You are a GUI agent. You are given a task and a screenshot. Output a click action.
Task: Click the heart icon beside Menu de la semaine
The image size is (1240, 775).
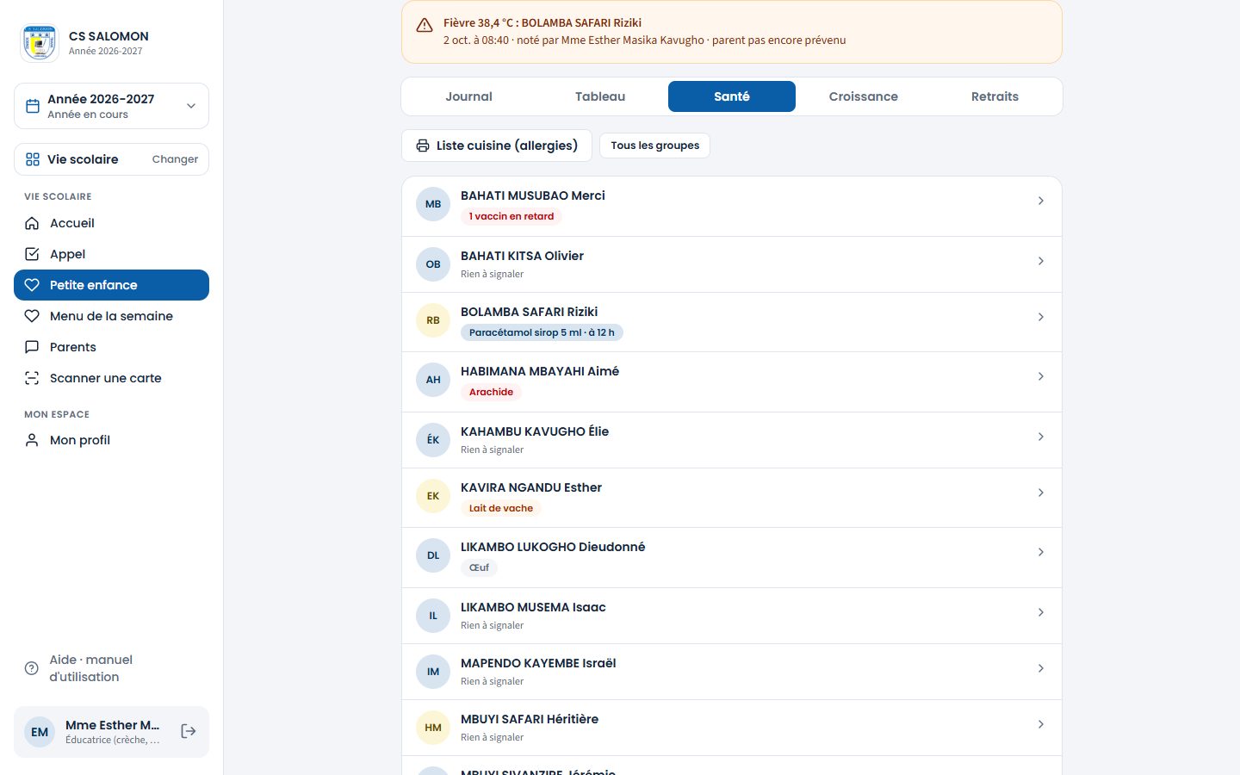[x=32, y=316]
